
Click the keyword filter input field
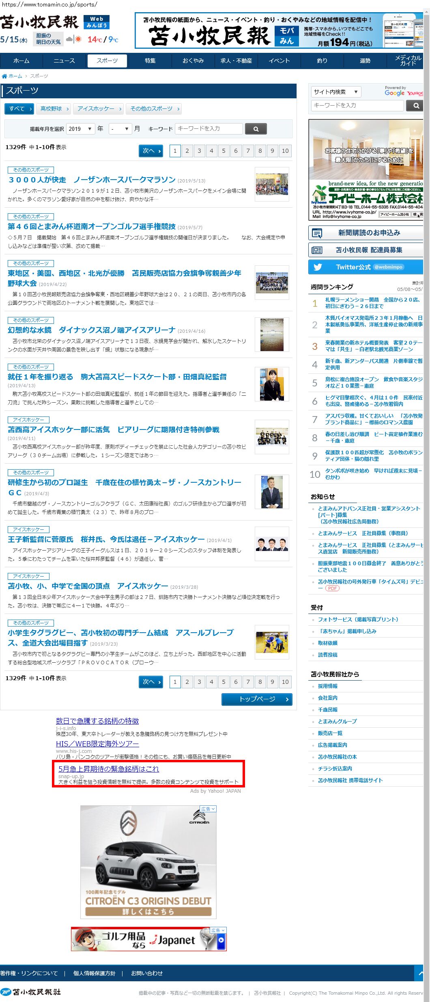click(x=209, y=129)
